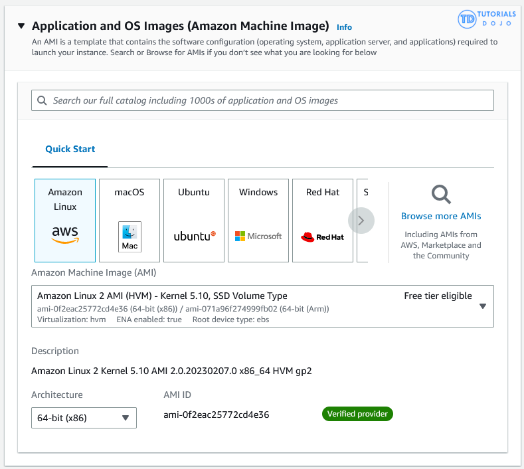Click the Tutorials Dojo logo

pos(486,19)
